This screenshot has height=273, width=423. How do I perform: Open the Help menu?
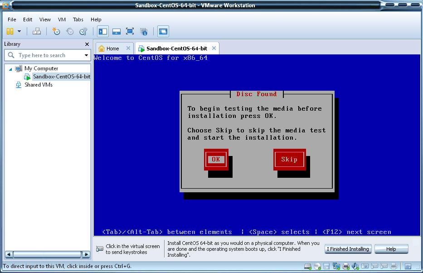click(x=96, y=19)
